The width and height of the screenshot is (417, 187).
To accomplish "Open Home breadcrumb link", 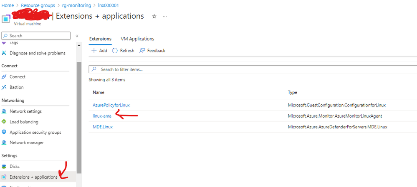I will pyautogui.click(x=8, y=5).
